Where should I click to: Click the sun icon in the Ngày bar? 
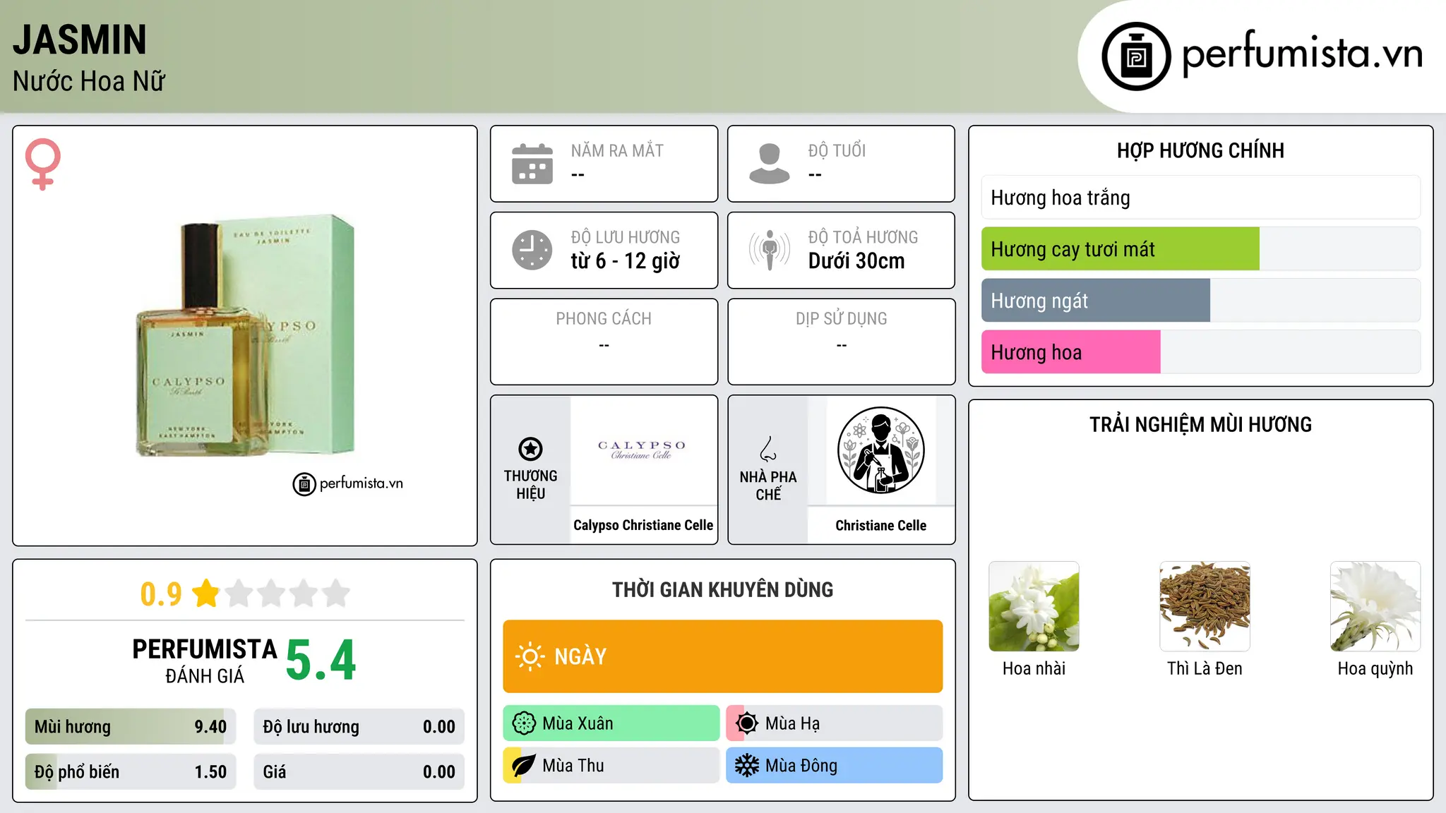point(530,656)
